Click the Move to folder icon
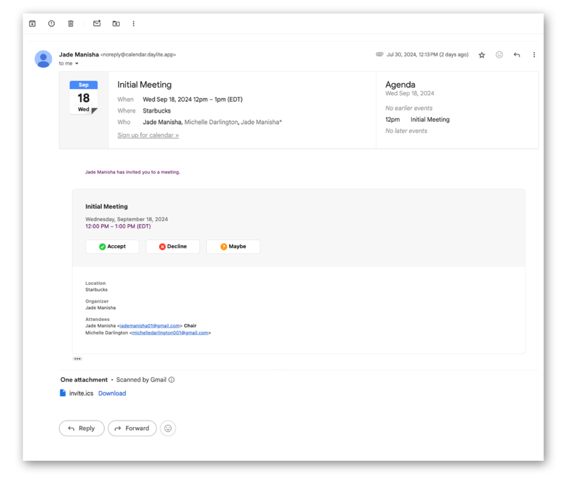The image size is (571, 481). (x=116, y=23)
